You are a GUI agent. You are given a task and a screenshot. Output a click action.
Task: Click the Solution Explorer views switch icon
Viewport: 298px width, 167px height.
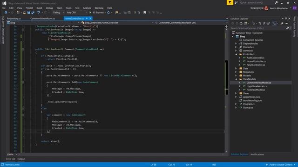(245, 23)
